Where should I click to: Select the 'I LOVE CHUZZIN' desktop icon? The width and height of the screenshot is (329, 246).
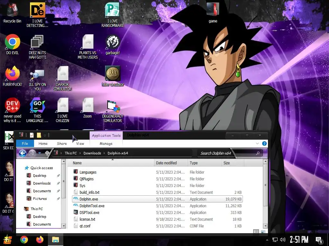[63, 110]
